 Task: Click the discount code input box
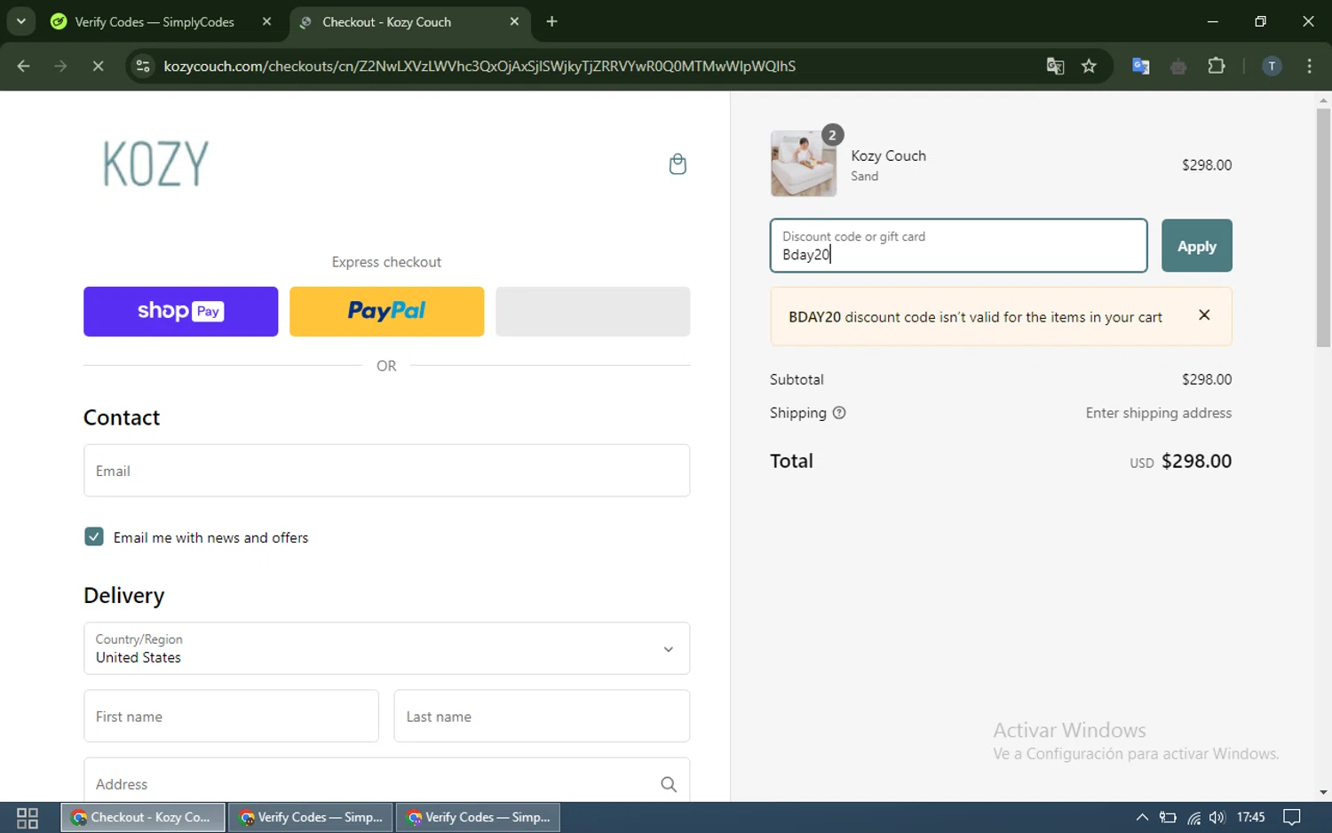coord(958,246)
